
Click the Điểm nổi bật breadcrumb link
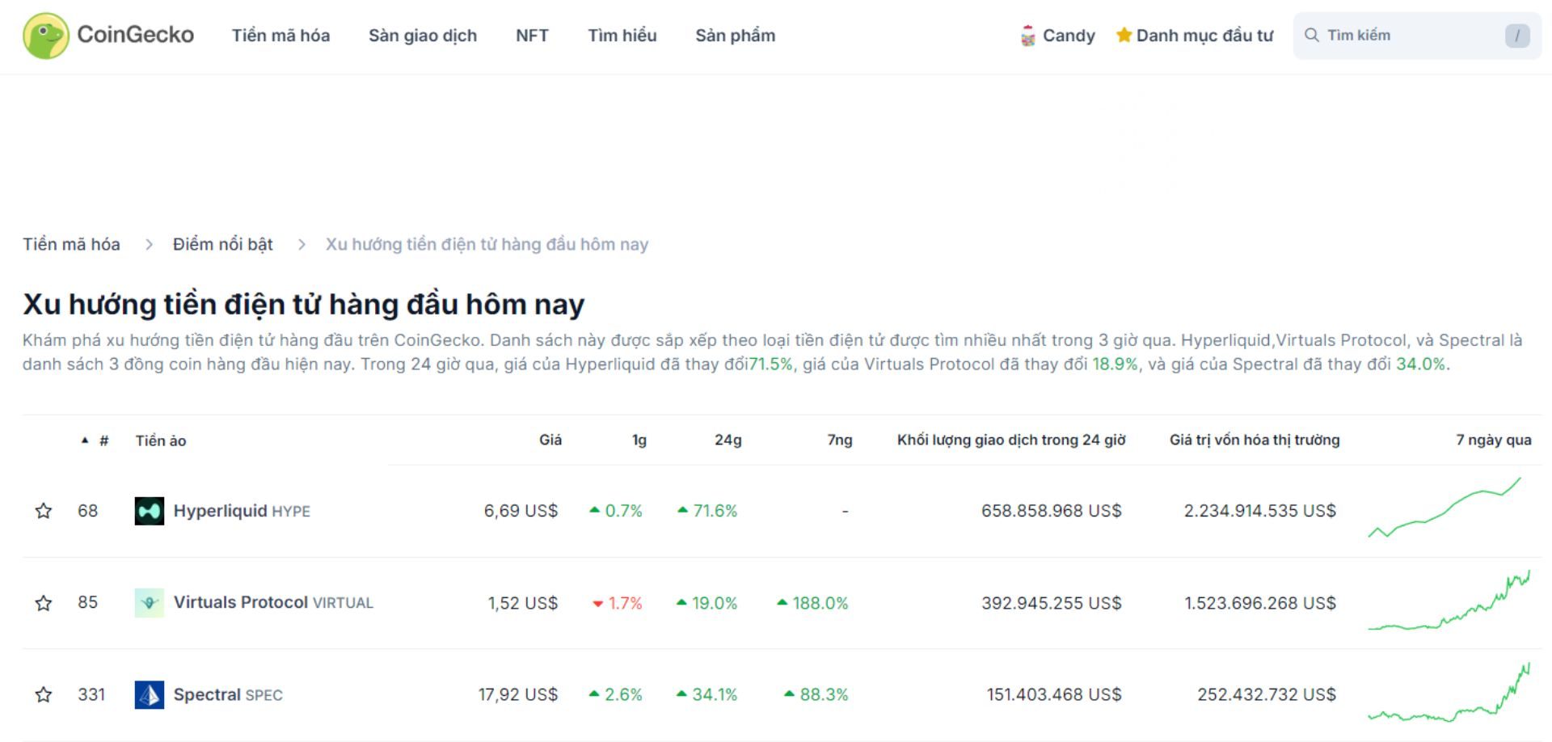(222, 244)
